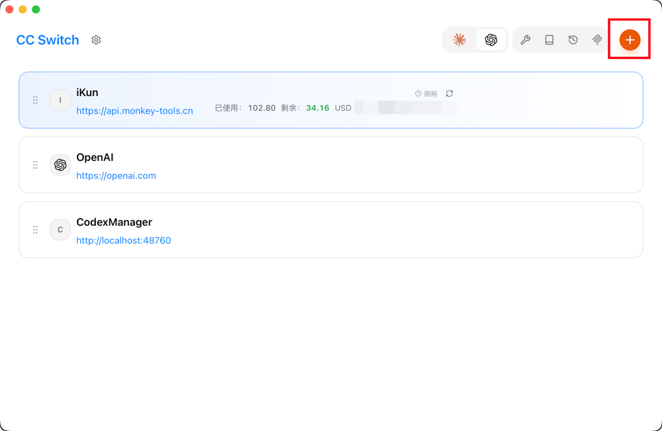The width and height of the screenshot is (662, 431).
Task: Click iKun provider letter avatar
Action: (60, 100)
